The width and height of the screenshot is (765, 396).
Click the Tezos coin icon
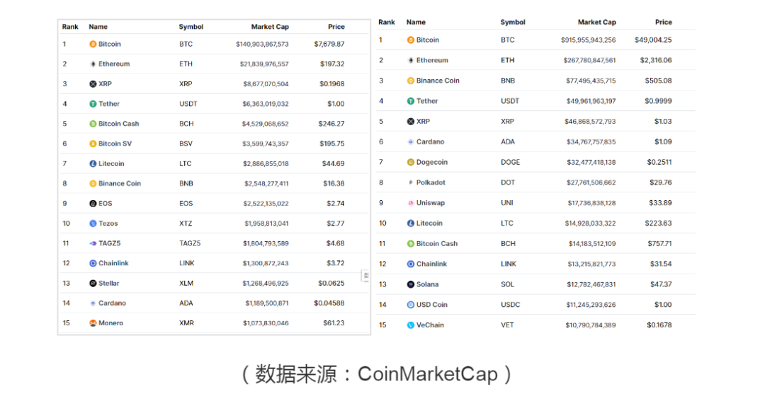click(93, 223)
